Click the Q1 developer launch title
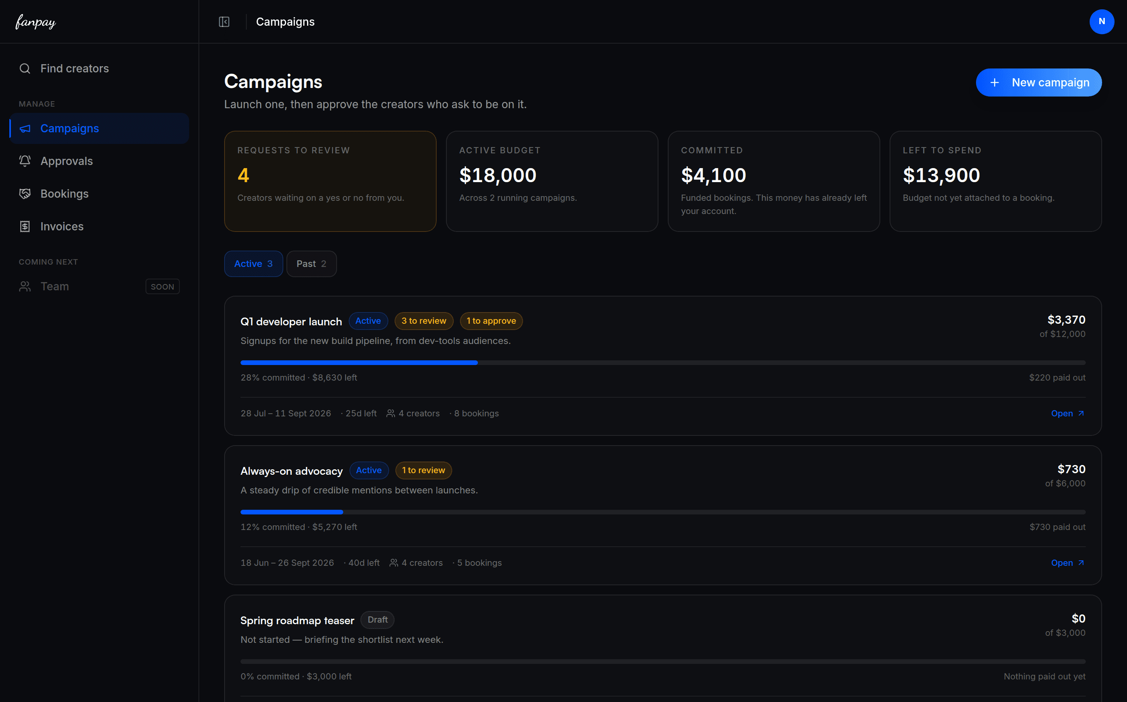The width and height of the screenshot is (1127, 702). [x=291, y=321]
